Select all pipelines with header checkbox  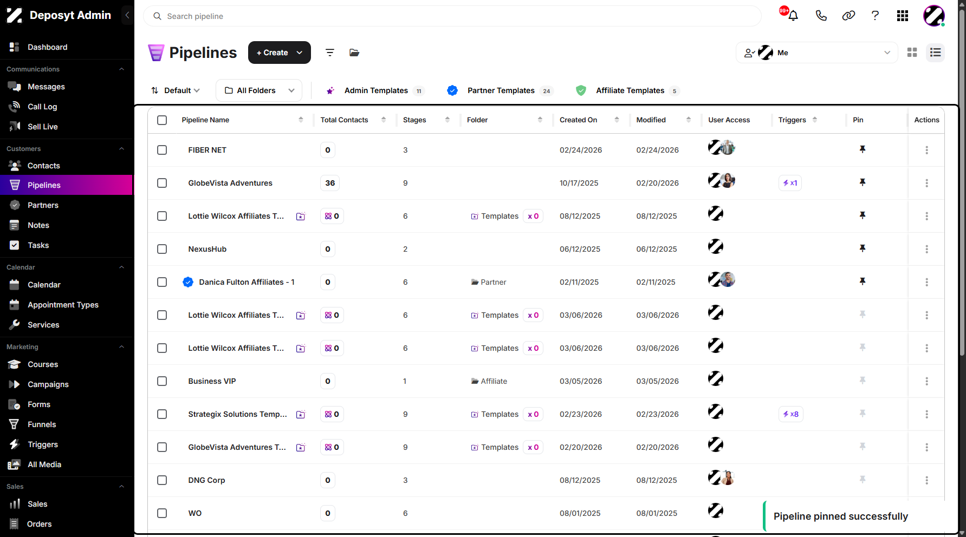[162, 120]
